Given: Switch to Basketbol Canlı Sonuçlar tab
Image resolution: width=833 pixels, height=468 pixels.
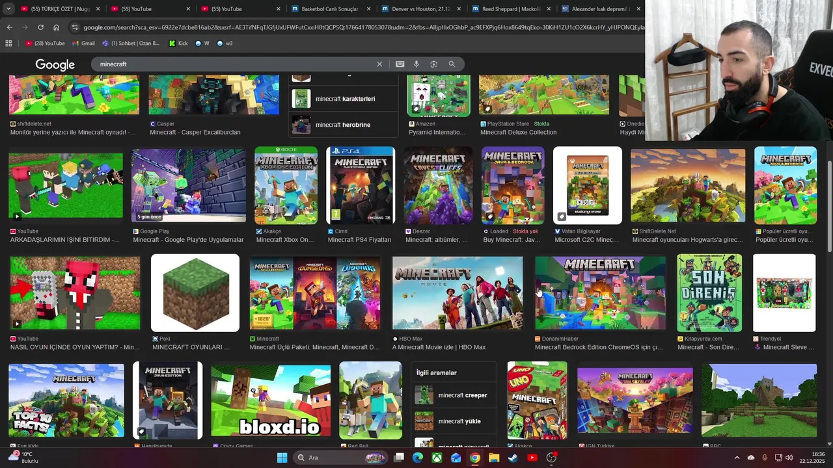Looking at the screenshot, I should click(331, 9).
